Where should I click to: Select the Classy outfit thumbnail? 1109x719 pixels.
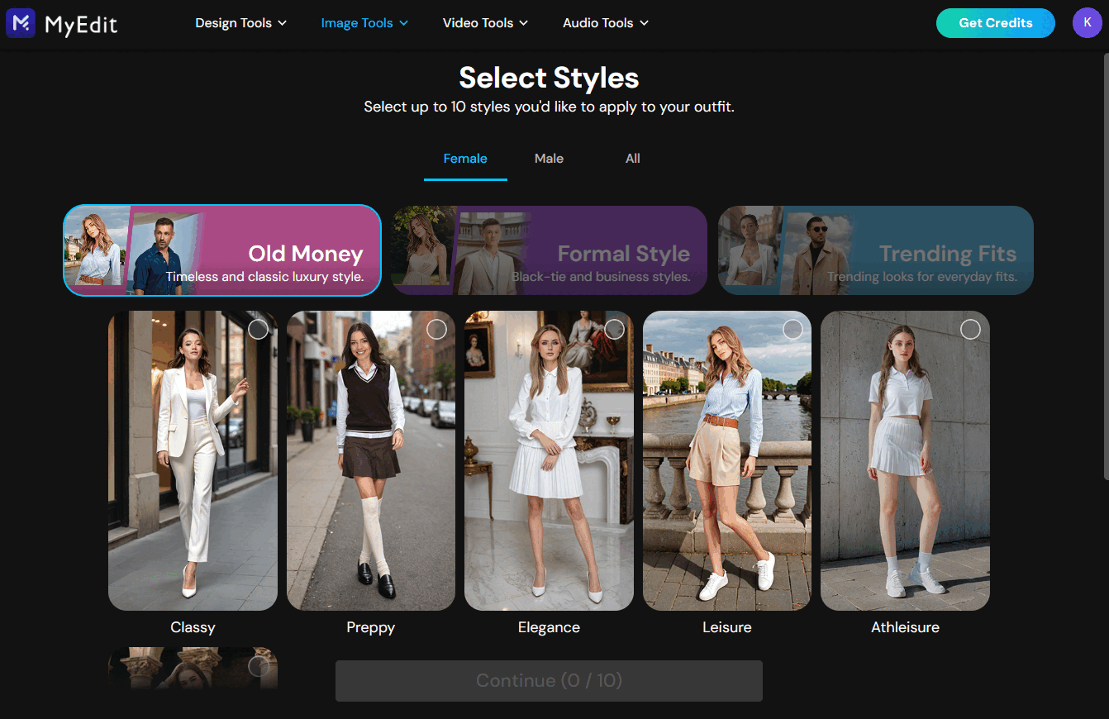193,460
